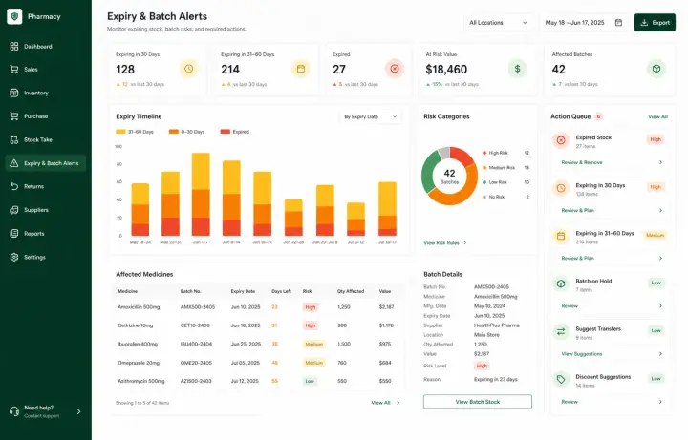
Task: Open the All Locations dropdown
Action: click(x=498, y=22)
